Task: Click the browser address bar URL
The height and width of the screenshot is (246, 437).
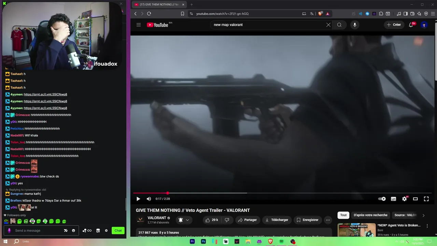Action: [x=222, y=14]
